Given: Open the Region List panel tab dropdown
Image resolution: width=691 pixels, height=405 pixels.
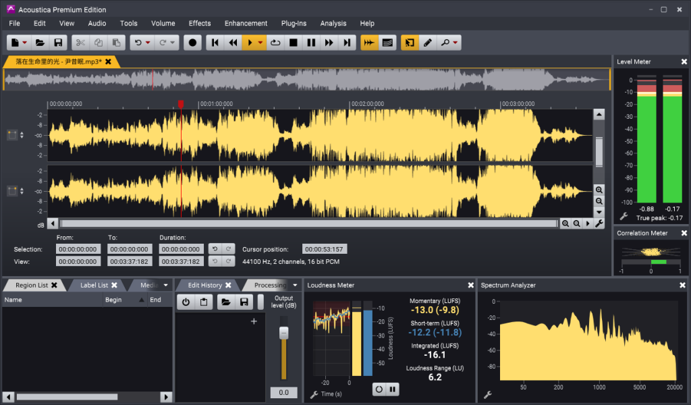Looking at the screenshot, I should point(166,285).
